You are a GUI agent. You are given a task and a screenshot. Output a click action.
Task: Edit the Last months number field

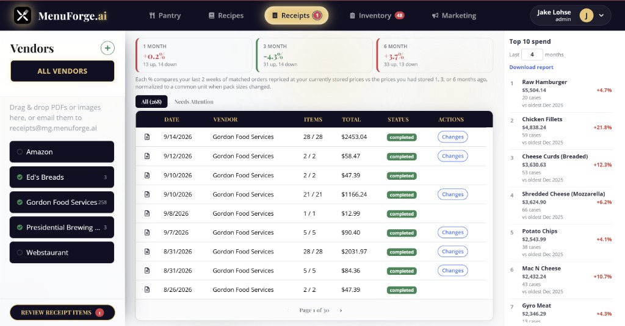click(532, 54)
